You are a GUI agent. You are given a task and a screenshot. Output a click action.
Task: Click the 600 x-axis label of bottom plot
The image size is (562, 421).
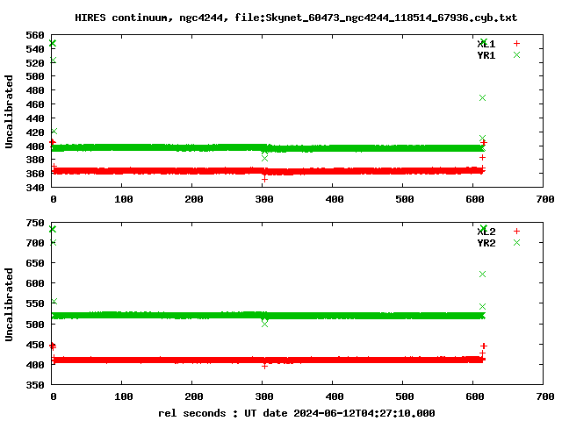[x=475, y=396]
